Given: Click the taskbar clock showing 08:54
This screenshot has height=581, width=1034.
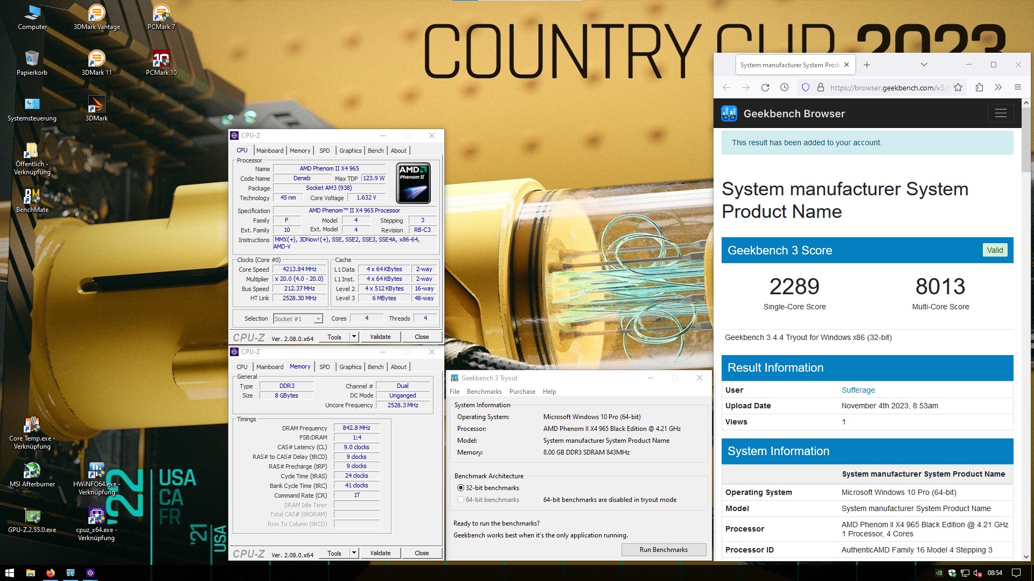Looking at the screenshot, I should (995, 573).
